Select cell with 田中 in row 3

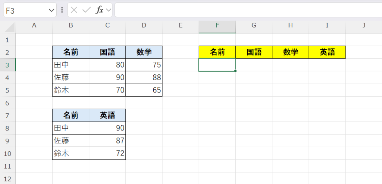click(71, 65)
